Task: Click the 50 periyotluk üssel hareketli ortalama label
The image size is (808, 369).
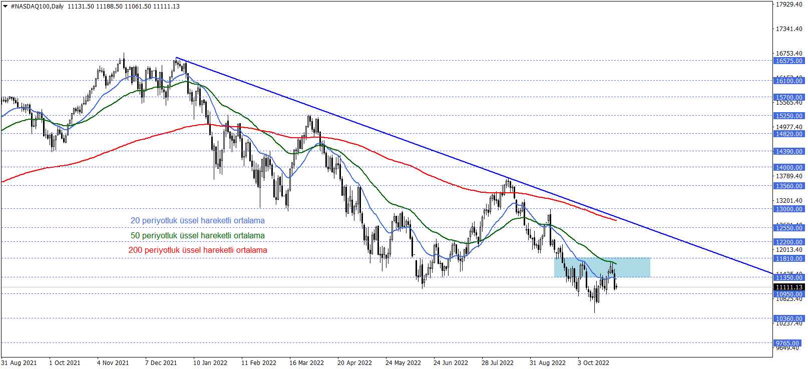Action: point(198,236)
